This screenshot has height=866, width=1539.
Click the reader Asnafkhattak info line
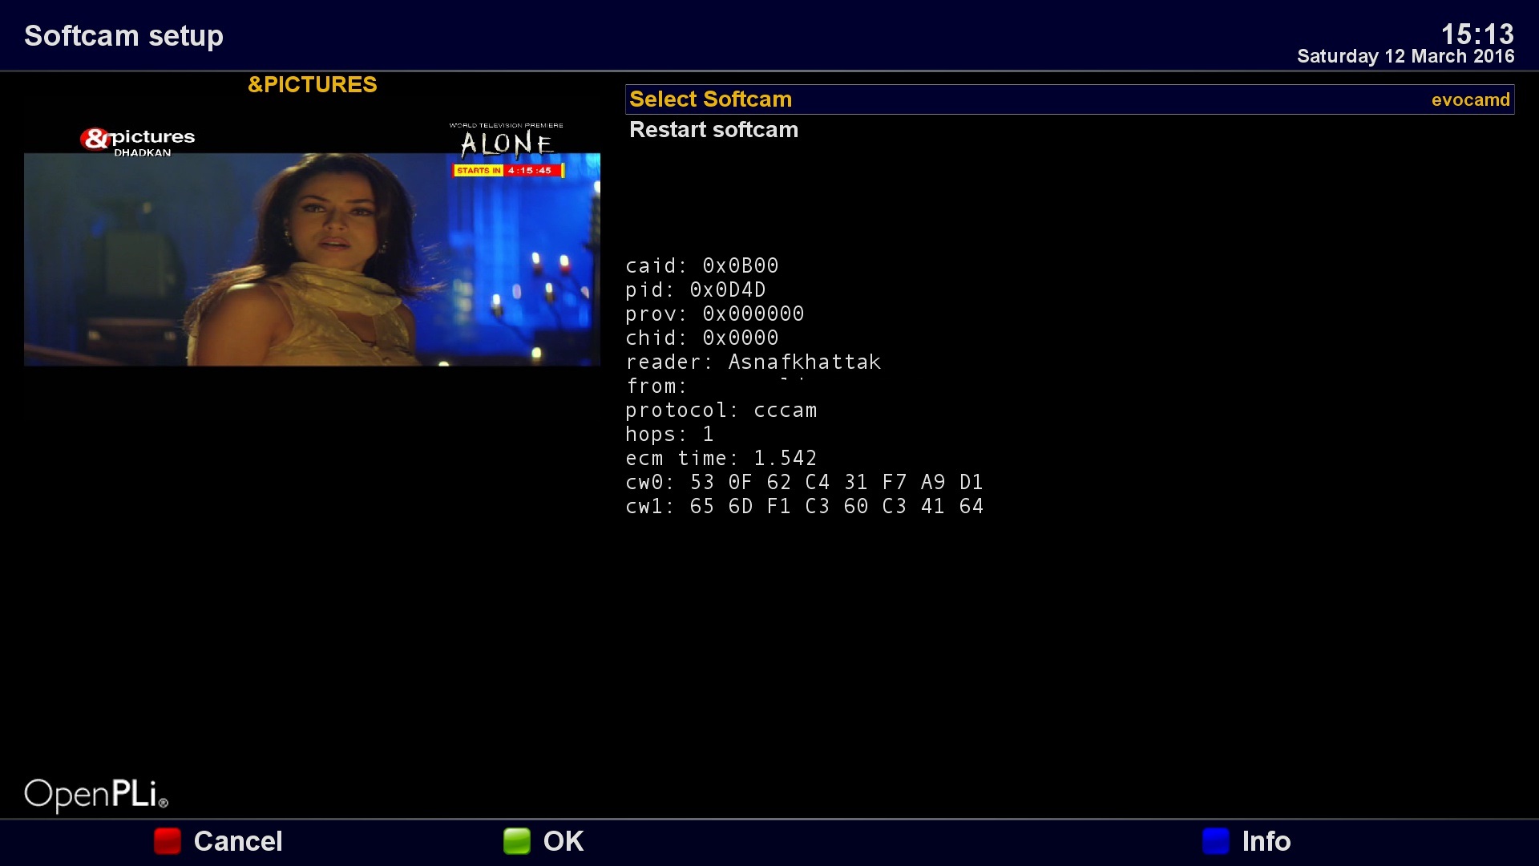[x=753, y=362]
